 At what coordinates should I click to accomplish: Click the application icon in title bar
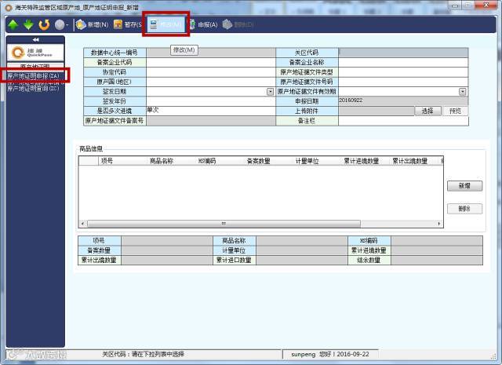9,7
